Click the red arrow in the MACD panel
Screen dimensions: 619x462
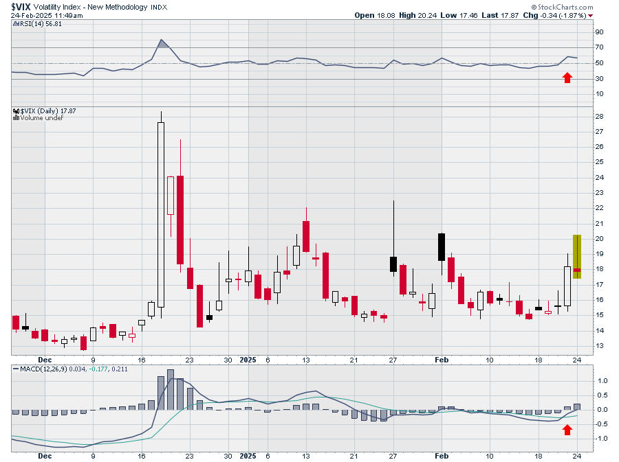(x=567, y=430)
